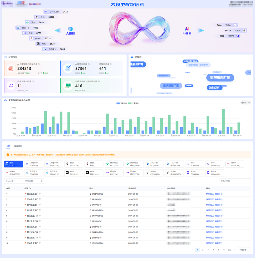255x258 pixels.
Task: Click the DeepSeek logo icon in top banner
Action: pos(46,12)
